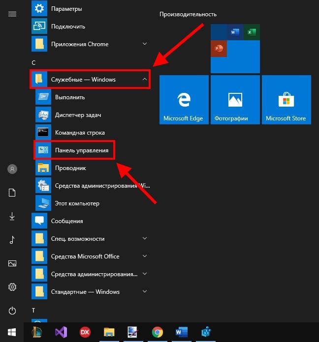Open the Excel icon in Office tile folder
Image resolution: width=319 pixels, height=342 pixels.
[x=252, y=32]
